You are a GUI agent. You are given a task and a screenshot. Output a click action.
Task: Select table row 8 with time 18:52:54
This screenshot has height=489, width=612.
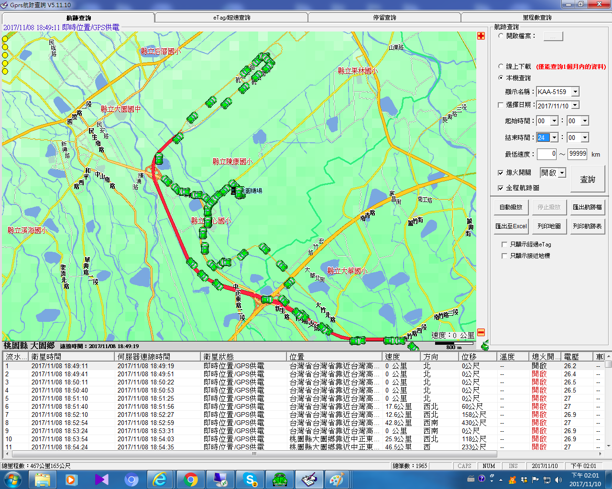pyautogui.click(x=303, y=423)
